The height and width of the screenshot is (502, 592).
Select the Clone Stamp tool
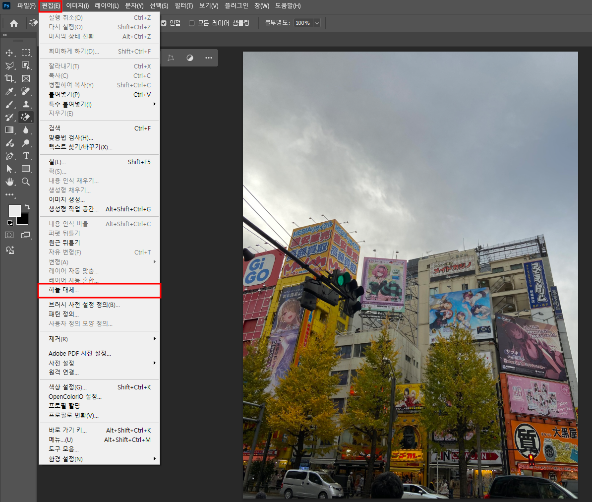pos(26,104)
